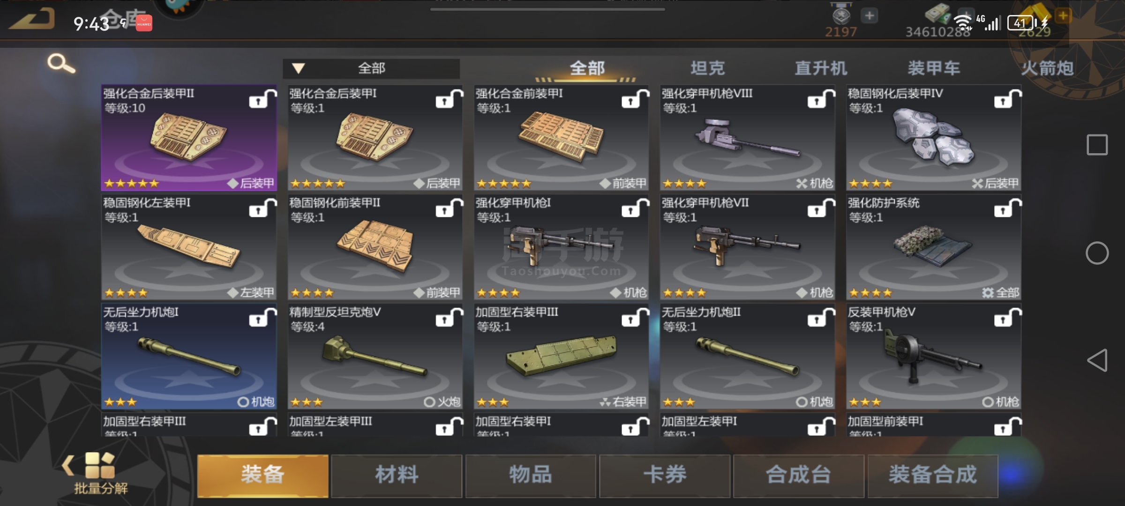The image size is (1125, 506).
Task: Switch to the 直升机 category tab
Action: point(821,68)
